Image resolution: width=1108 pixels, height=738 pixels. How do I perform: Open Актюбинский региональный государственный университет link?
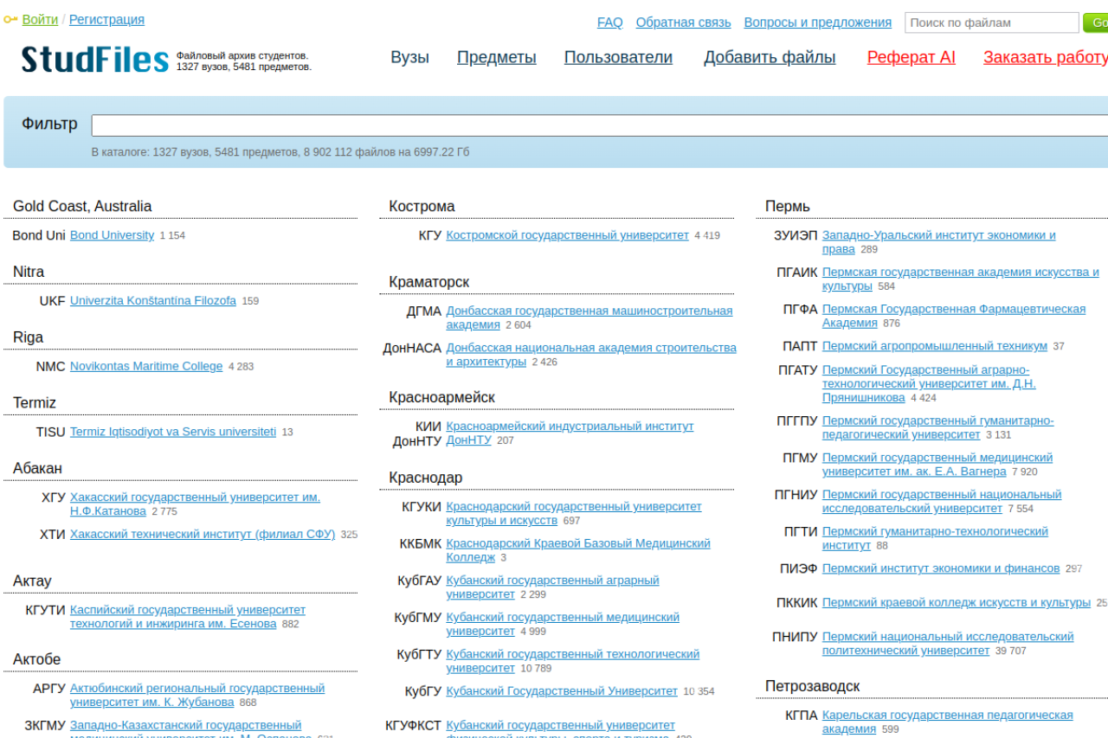coord(197,696)
